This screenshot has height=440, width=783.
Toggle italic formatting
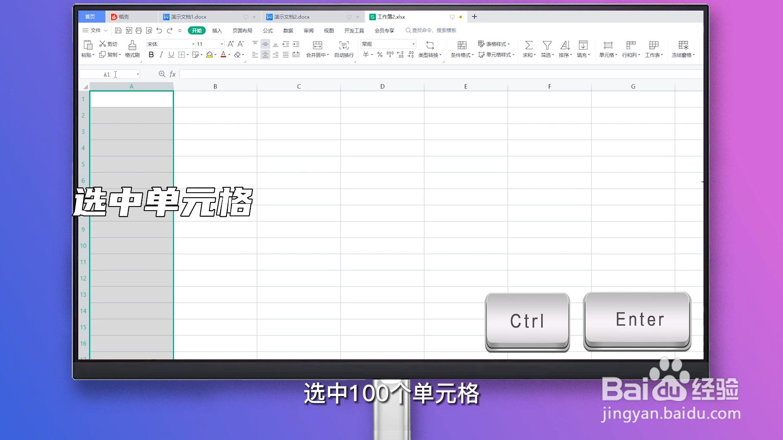coord(161,55)
